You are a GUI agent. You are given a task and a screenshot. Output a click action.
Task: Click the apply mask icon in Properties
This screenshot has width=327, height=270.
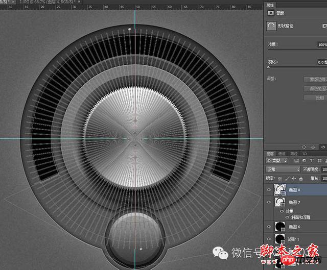[313, 148]
